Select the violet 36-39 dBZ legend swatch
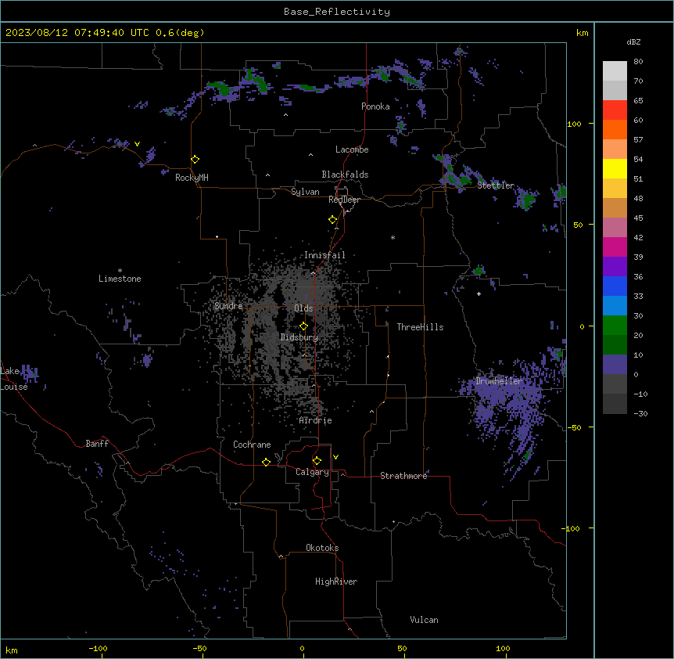Screen dimensions: 674x659 click(x=615, y=267)
